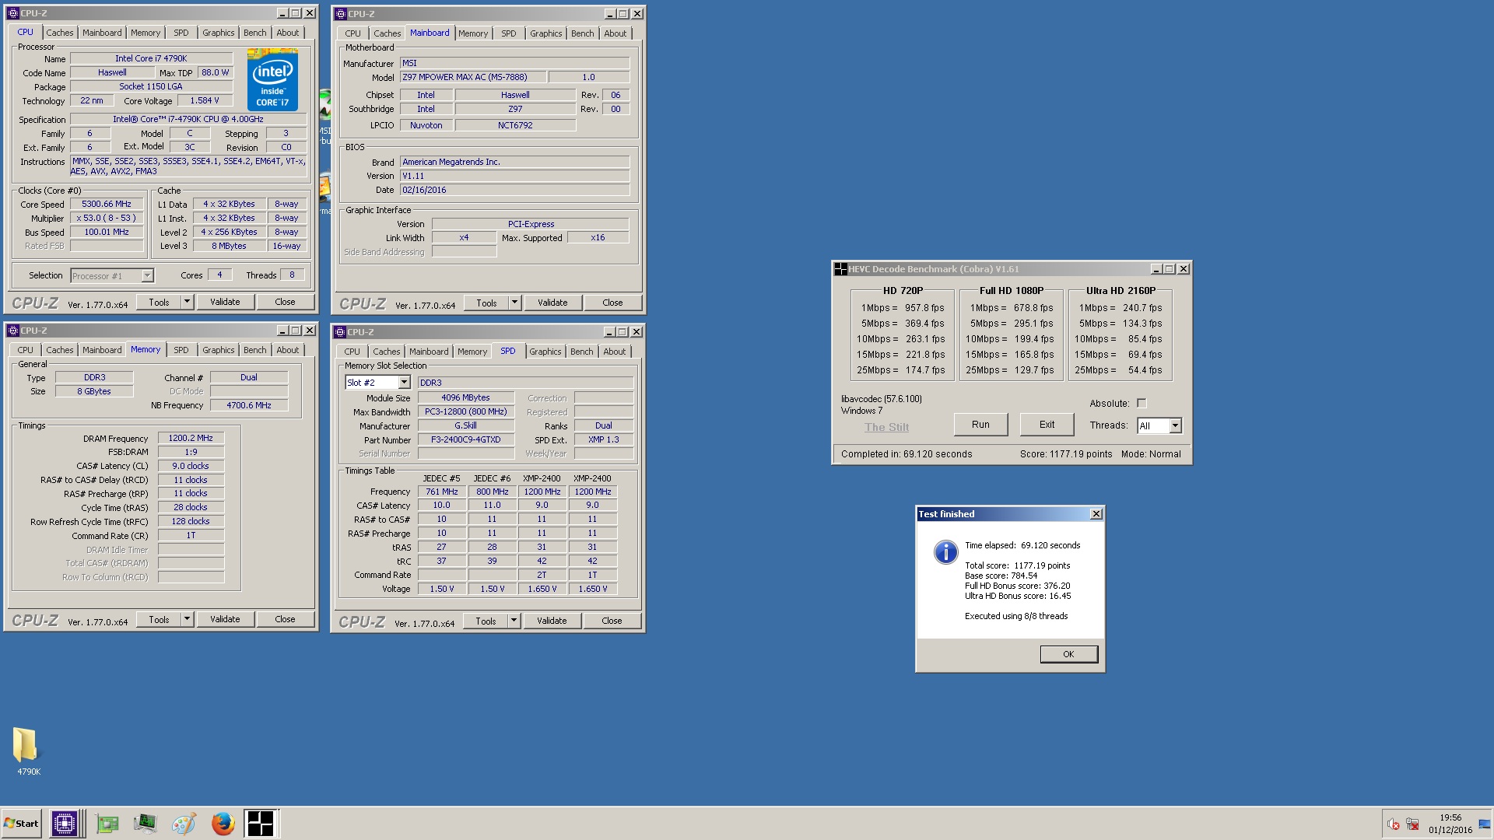Viewport: 1494px width, 840px height.
Task: Expand Tools arrow in CPU window
Action: point(187,302)
